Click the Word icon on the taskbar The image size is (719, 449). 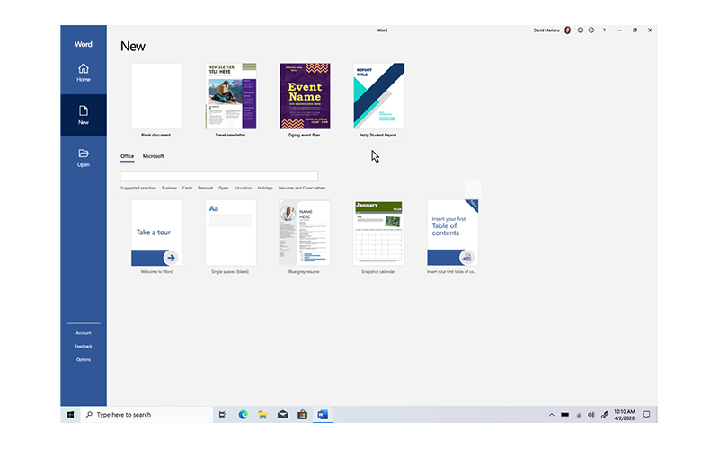point(323,415)
